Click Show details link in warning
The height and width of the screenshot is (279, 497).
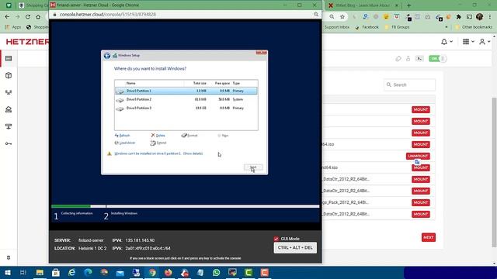coord(193,153)
